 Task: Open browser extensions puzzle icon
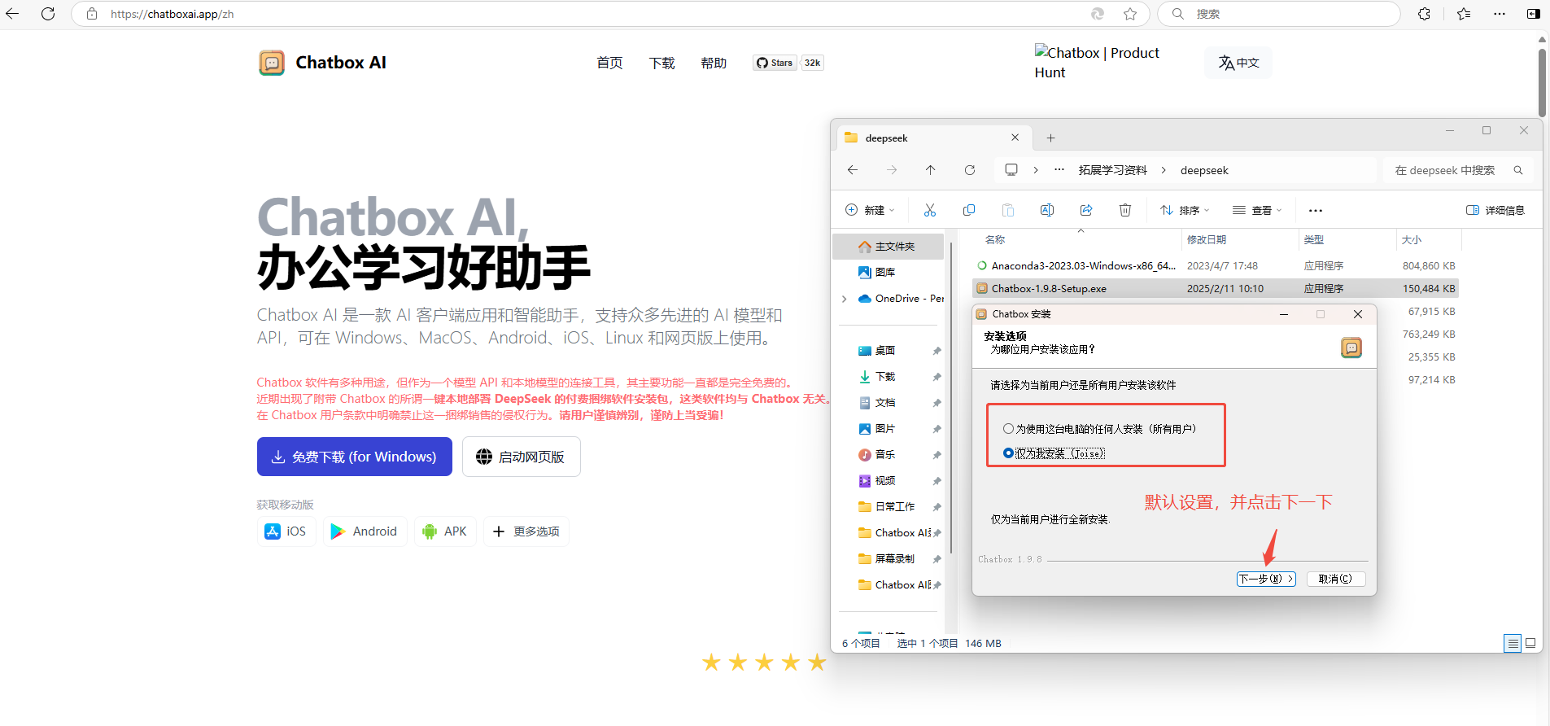click(x=1424, y=14)
